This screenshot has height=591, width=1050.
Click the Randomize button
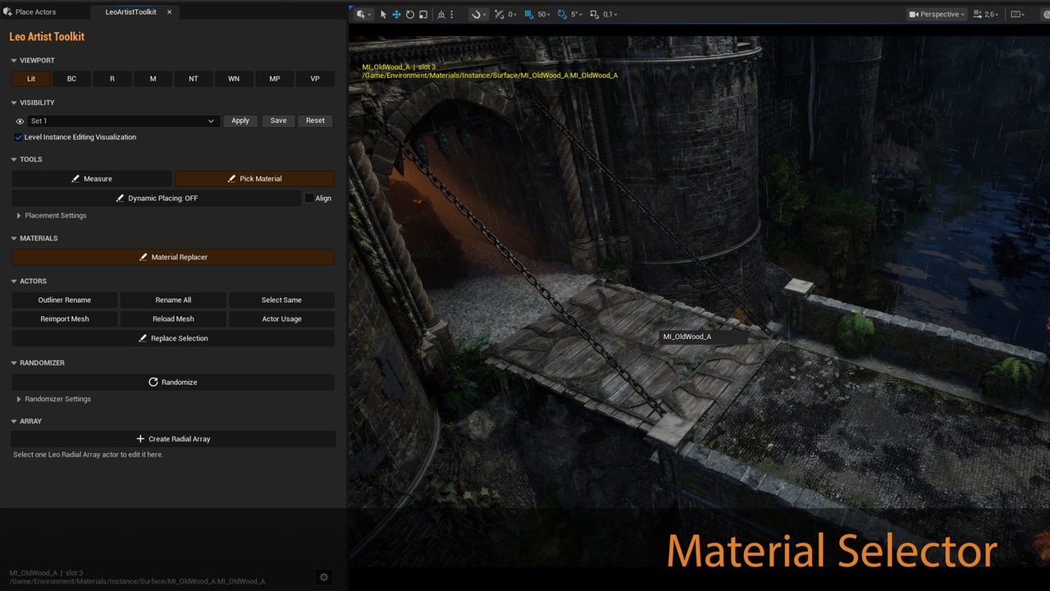coord(173,383)
